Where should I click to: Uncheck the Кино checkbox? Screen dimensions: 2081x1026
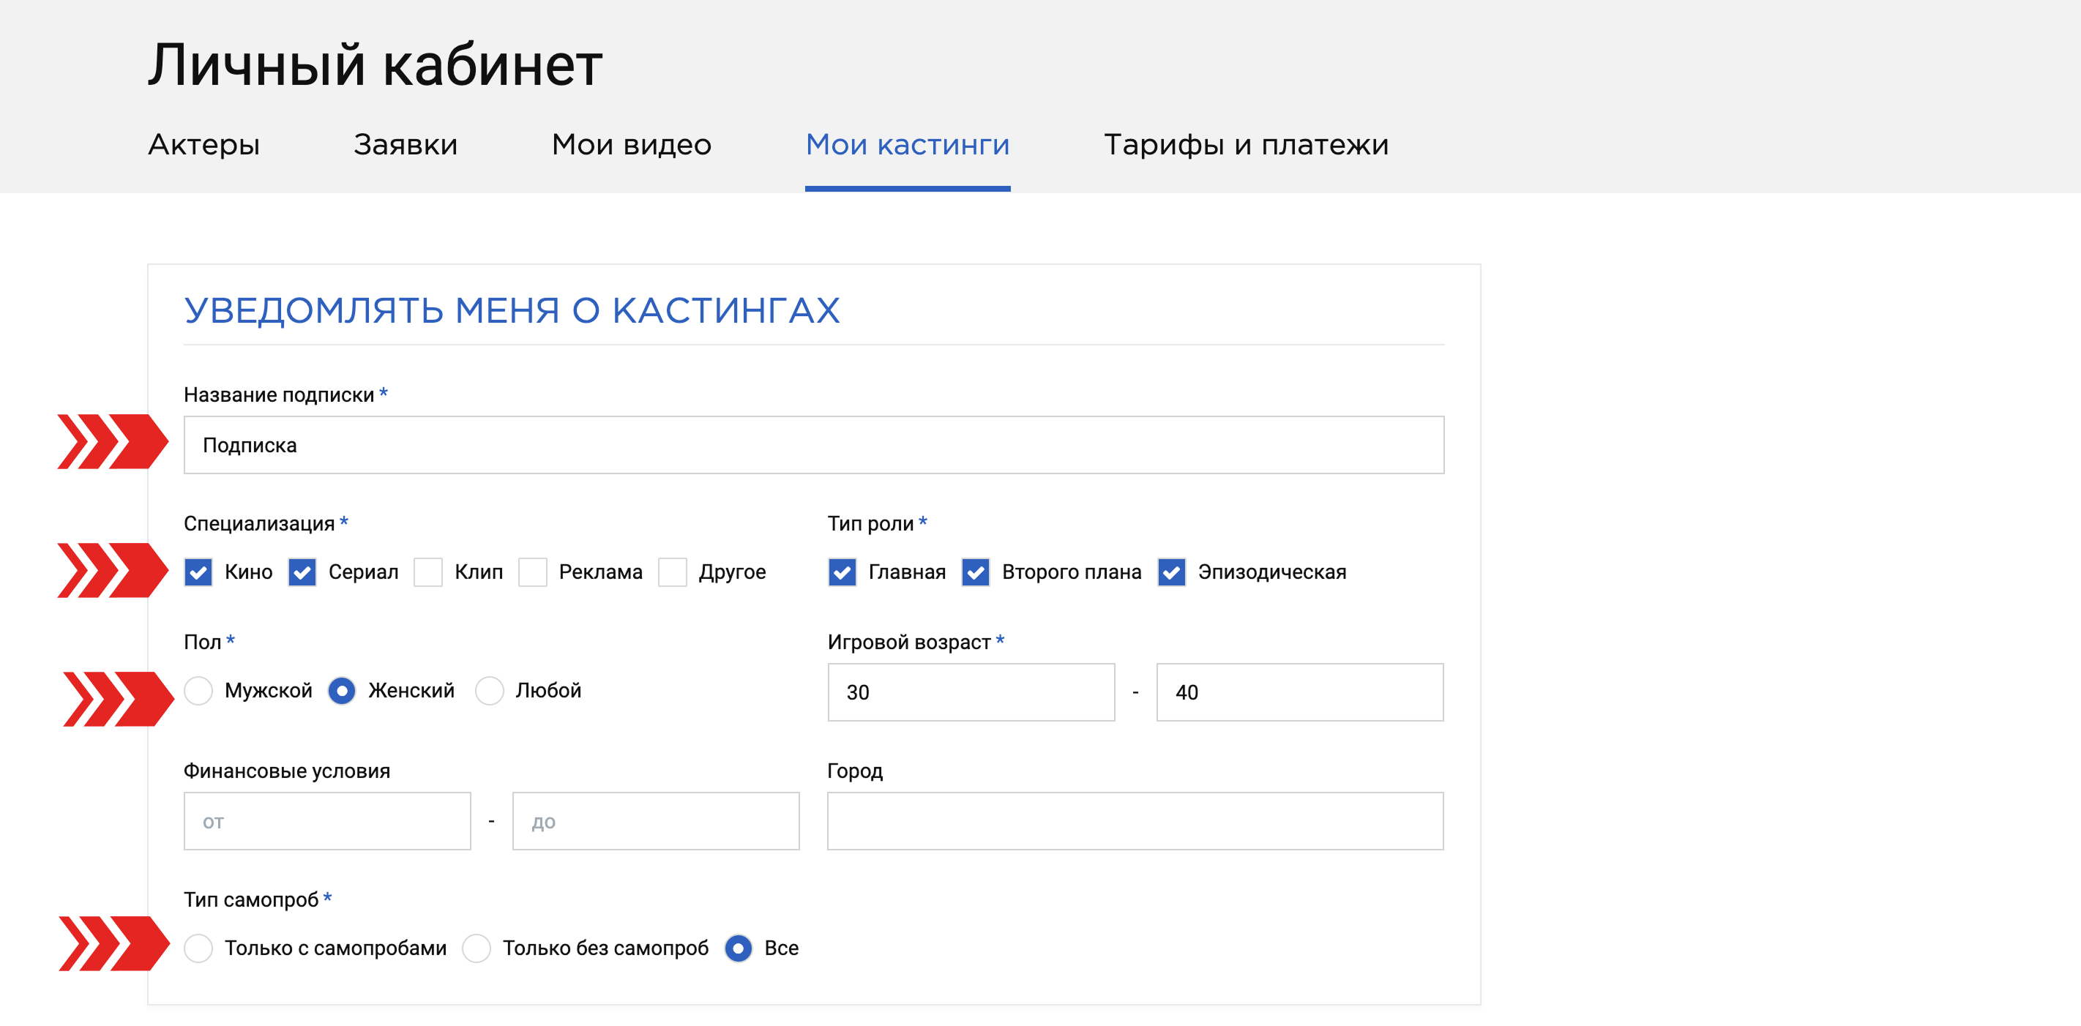coord(198,573)
